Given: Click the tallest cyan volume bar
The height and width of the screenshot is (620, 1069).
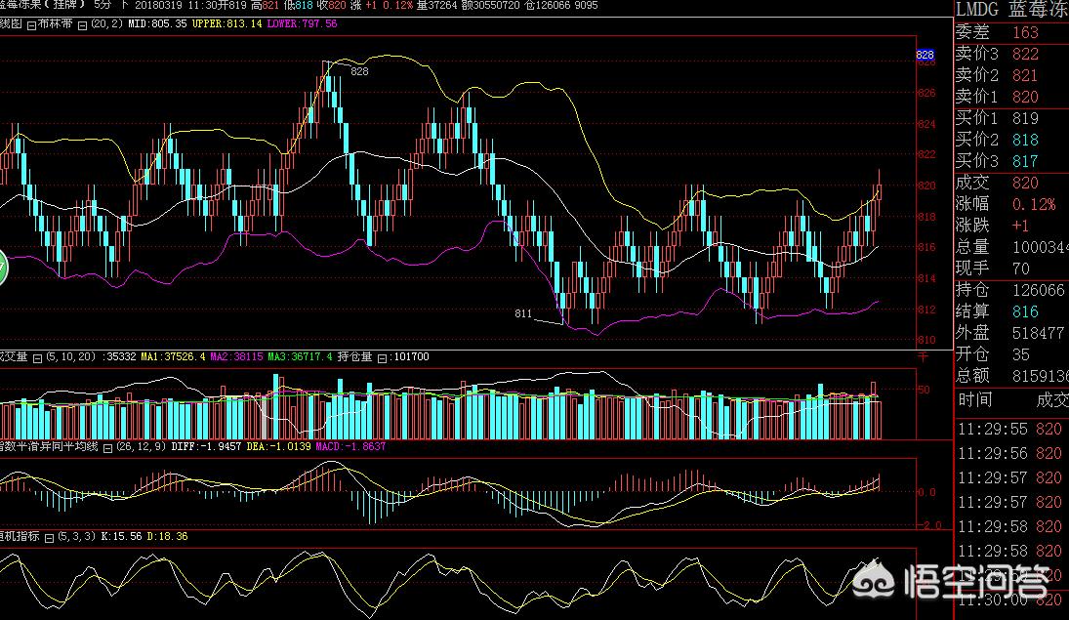Looking at the screenshot, I should (x=275, y=406).
